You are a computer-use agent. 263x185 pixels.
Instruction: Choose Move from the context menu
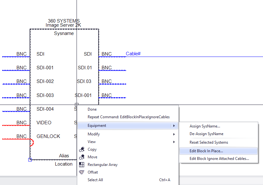click(128, 157)
